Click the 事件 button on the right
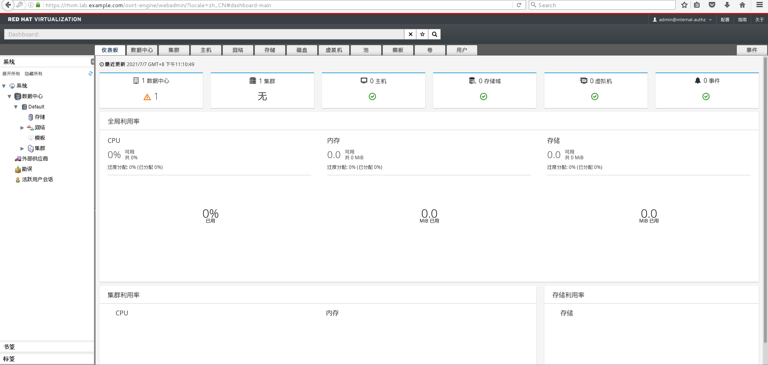This screenshot has width=768, height=365. [752, 50]
